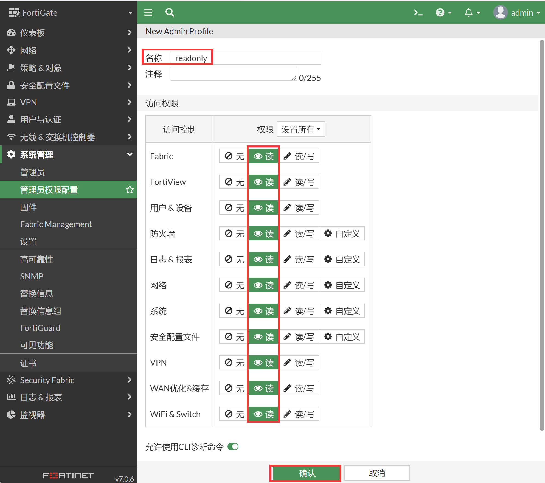The height and width of the screenshot is (483, 545).
Task: Open the notifications bell
Action: click(x=469, y=13)
